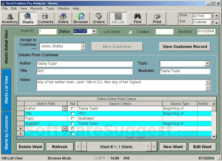Check the Not box for Author row
The height and width of the screenshot is (161, 222).
pos(72,109)
